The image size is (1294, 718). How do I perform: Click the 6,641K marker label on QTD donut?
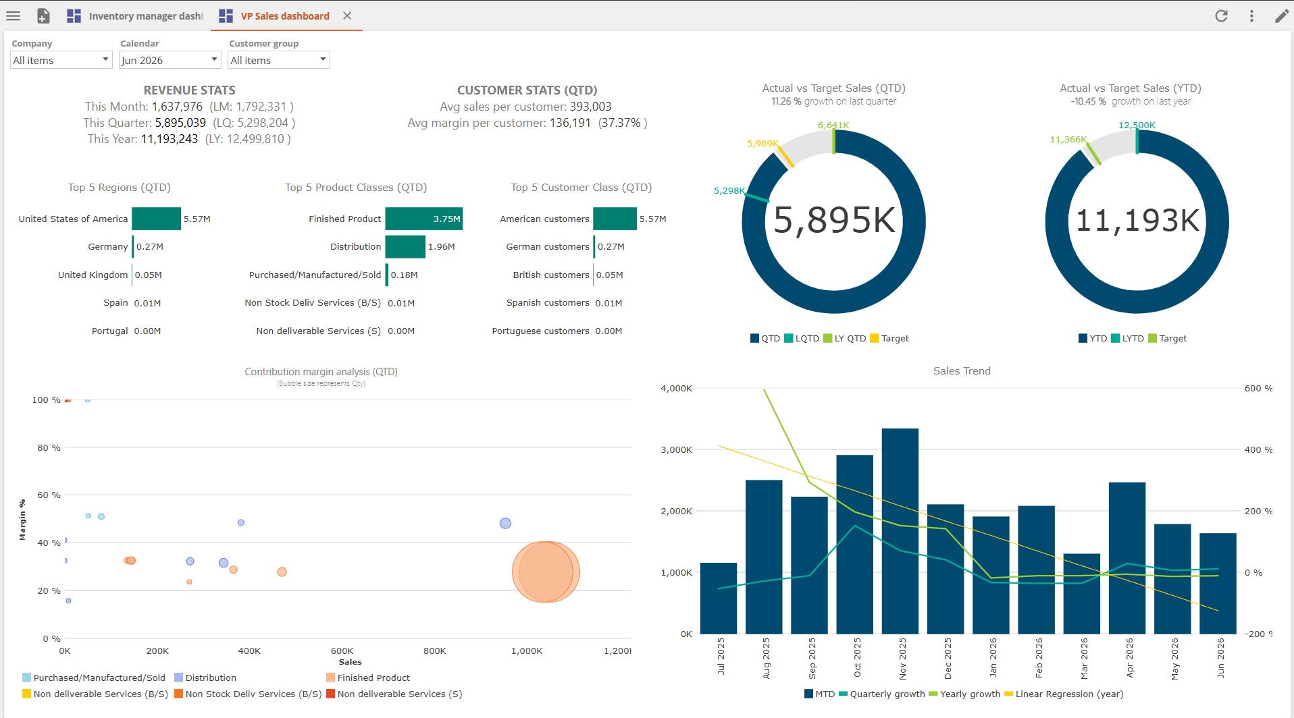coord(833,125)
